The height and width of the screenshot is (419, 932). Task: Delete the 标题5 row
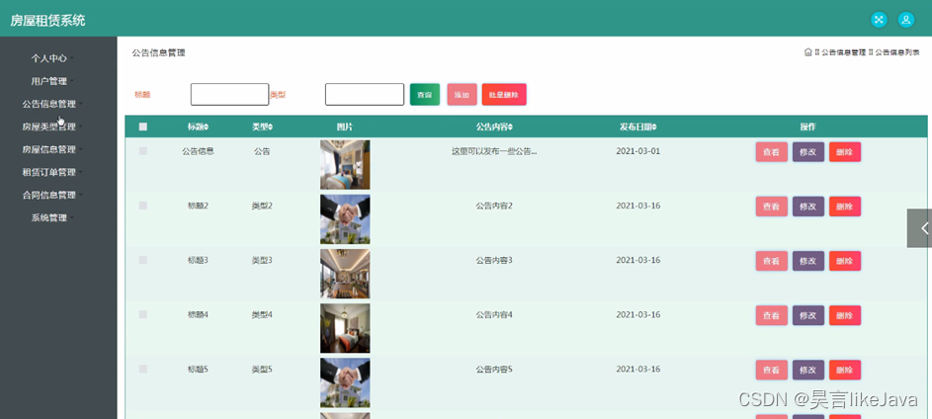pos(845,371)
